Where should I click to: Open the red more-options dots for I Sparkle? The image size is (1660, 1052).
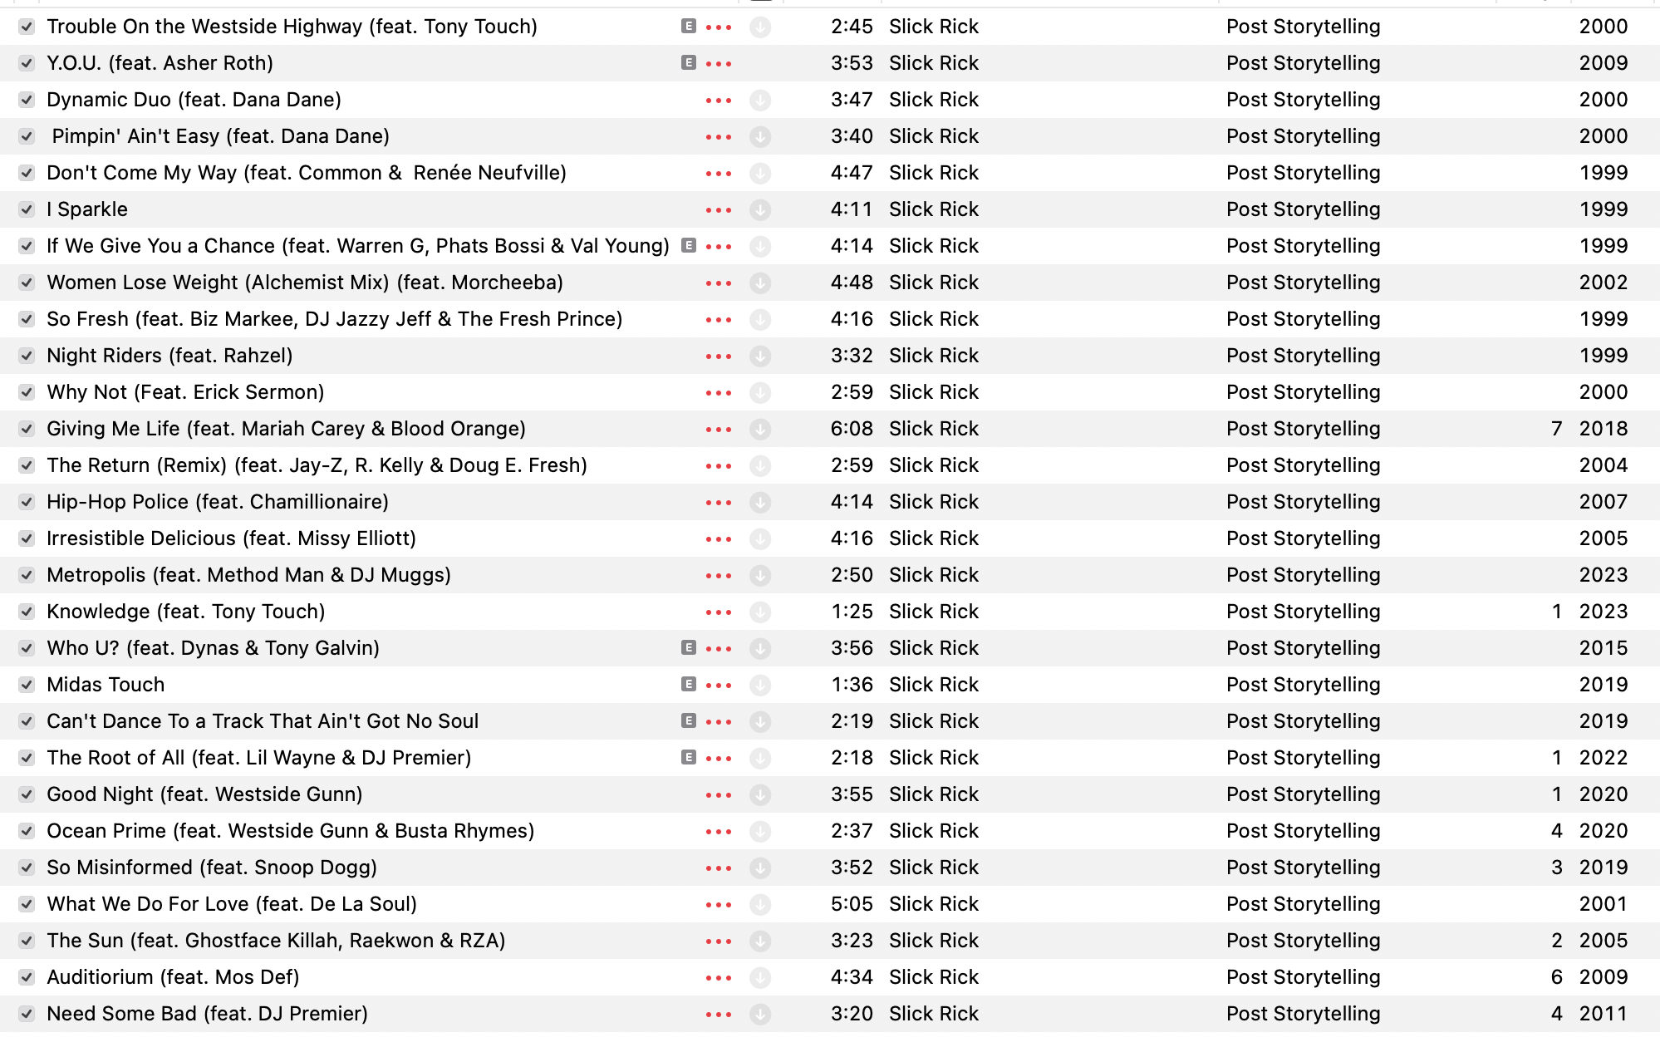(719, 210)
